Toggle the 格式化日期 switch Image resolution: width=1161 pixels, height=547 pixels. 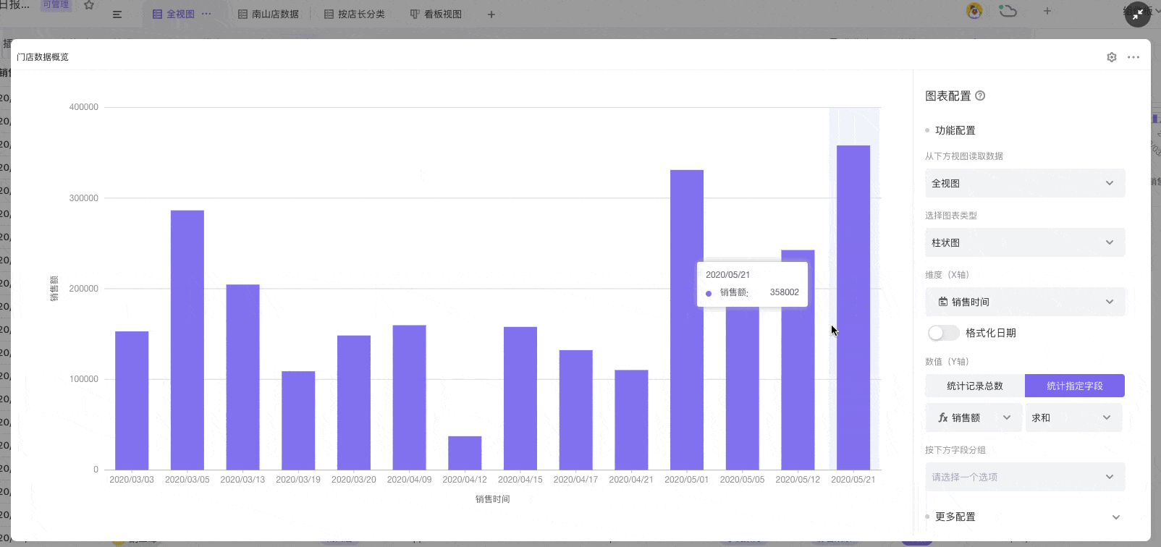coord(943,333)
